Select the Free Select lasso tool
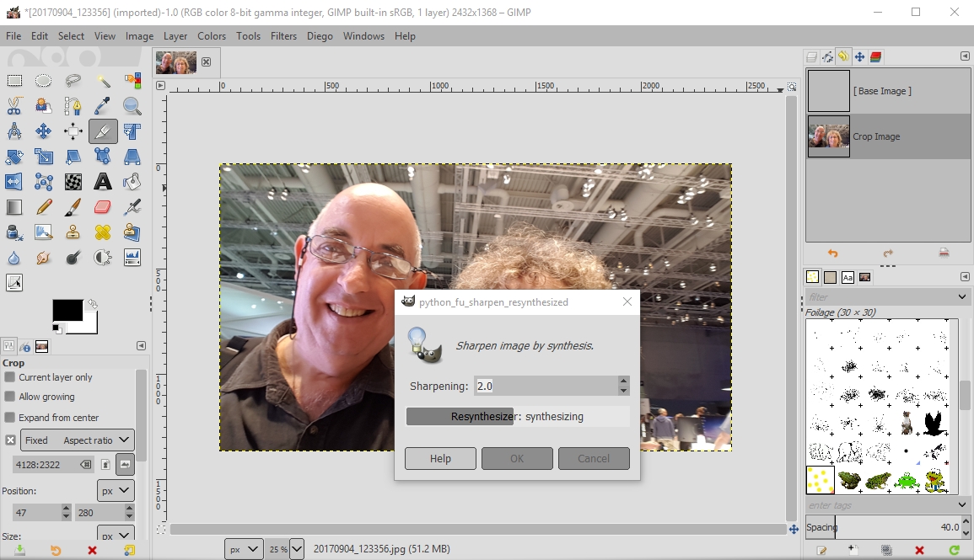Image resolution: width=974 pixels, height=560 pixels. click(73, 81)
